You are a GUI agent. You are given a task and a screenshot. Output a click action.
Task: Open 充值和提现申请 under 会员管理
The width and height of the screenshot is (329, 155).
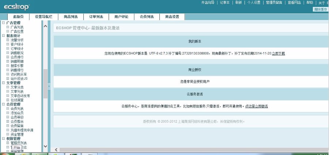pos(22,130)
